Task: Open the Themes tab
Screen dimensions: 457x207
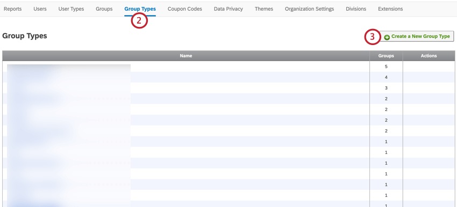Action: click(x=264, y=9)
